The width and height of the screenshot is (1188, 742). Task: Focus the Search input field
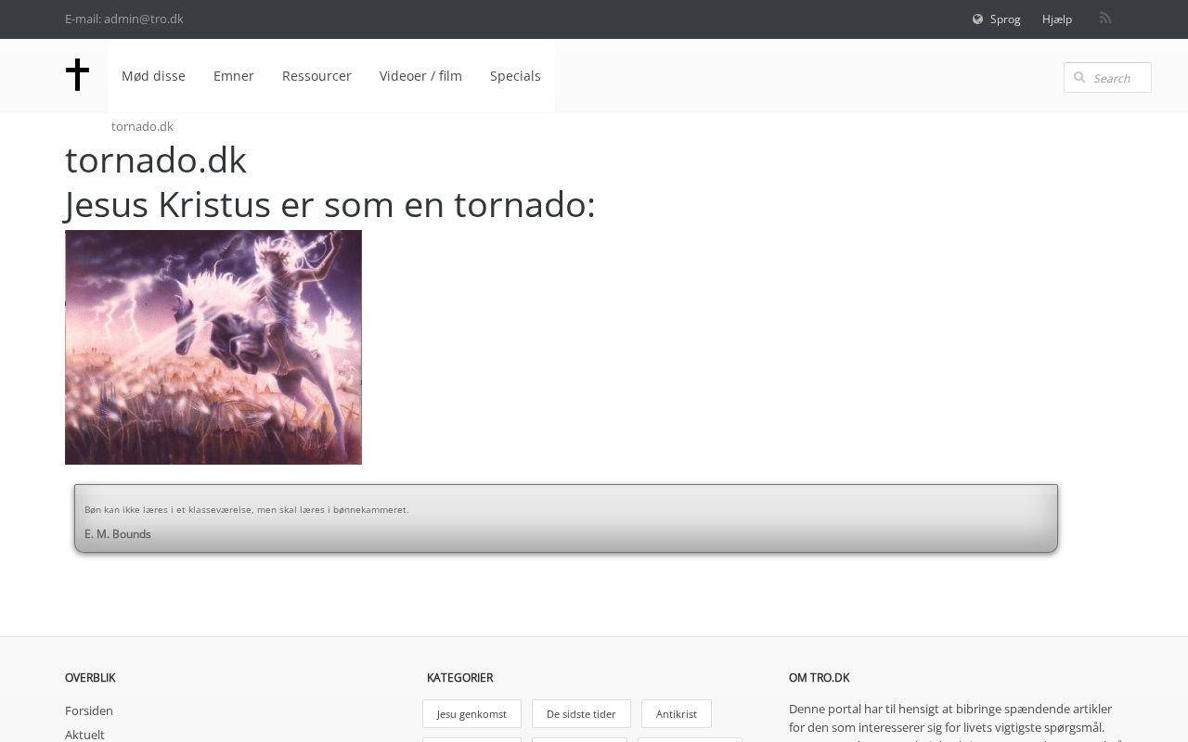tap(1107, 78)
